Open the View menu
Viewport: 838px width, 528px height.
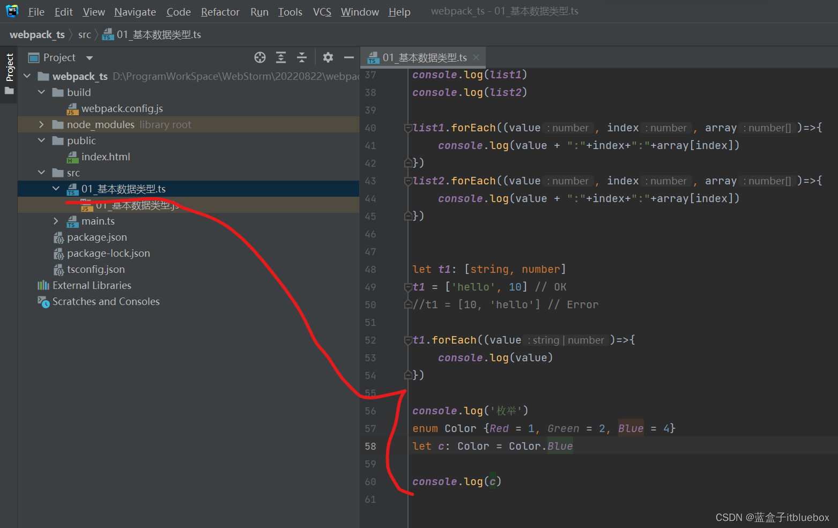94,12
